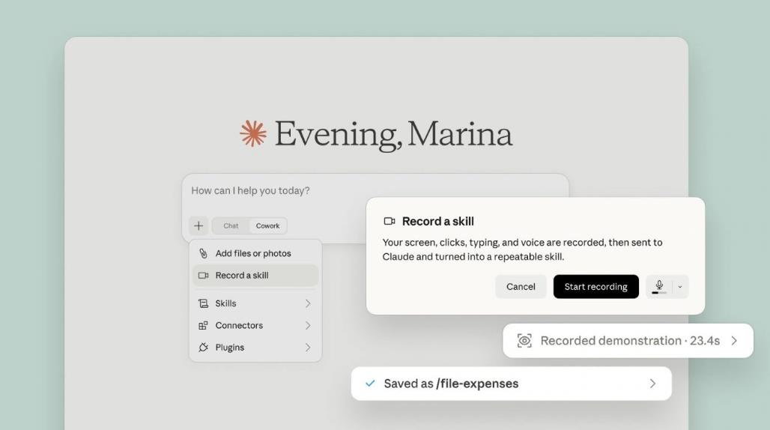Click the How can I help prompt field

375,190
